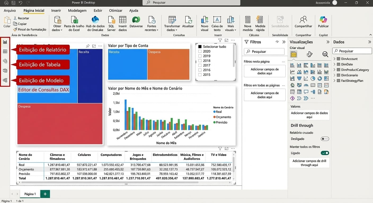Switch to the Inserir ribbon tab
This screenshot has width=373, height=203.
tap(56, 11)
